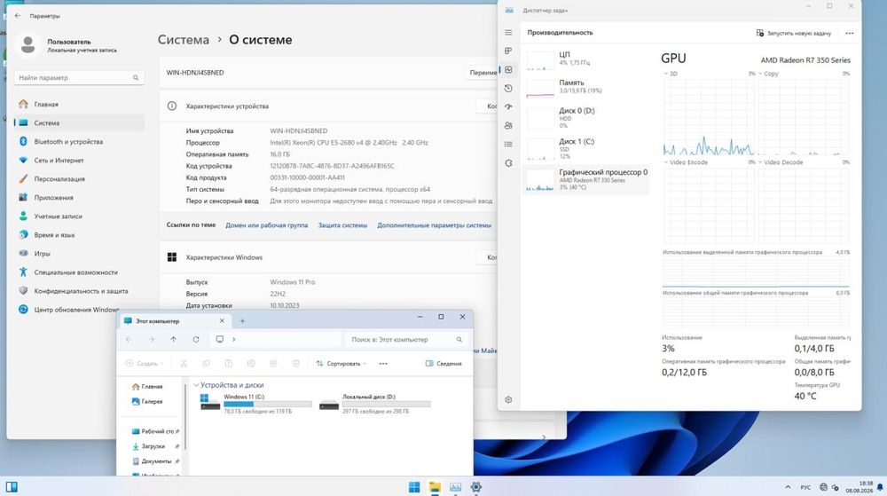Toggle the Task Manager hamburger navigation menu

(x=508, y=33)
